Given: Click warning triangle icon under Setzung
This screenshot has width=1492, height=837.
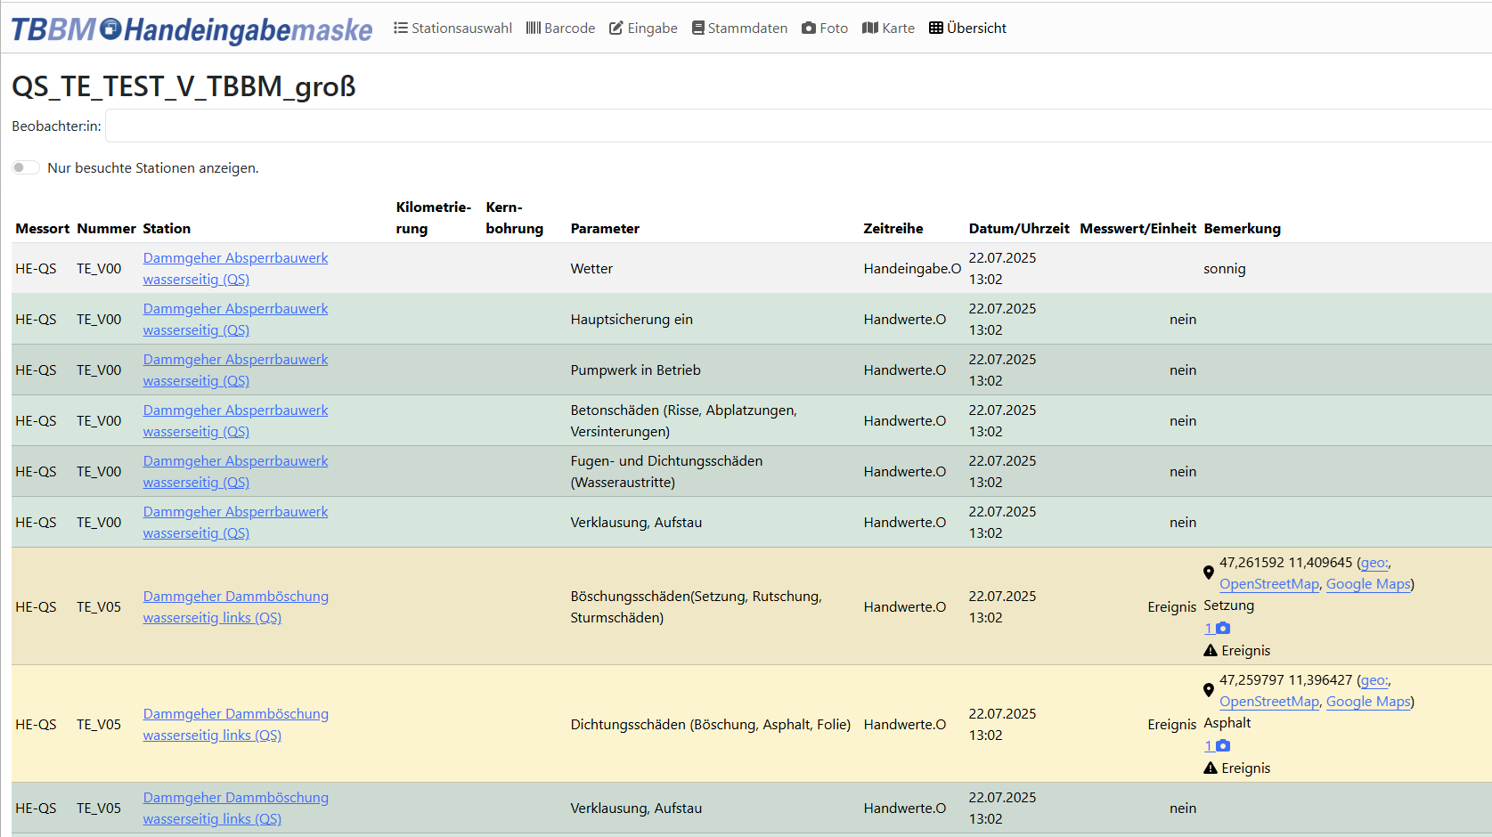Looking at the screenshot, I should [1211, 650].
